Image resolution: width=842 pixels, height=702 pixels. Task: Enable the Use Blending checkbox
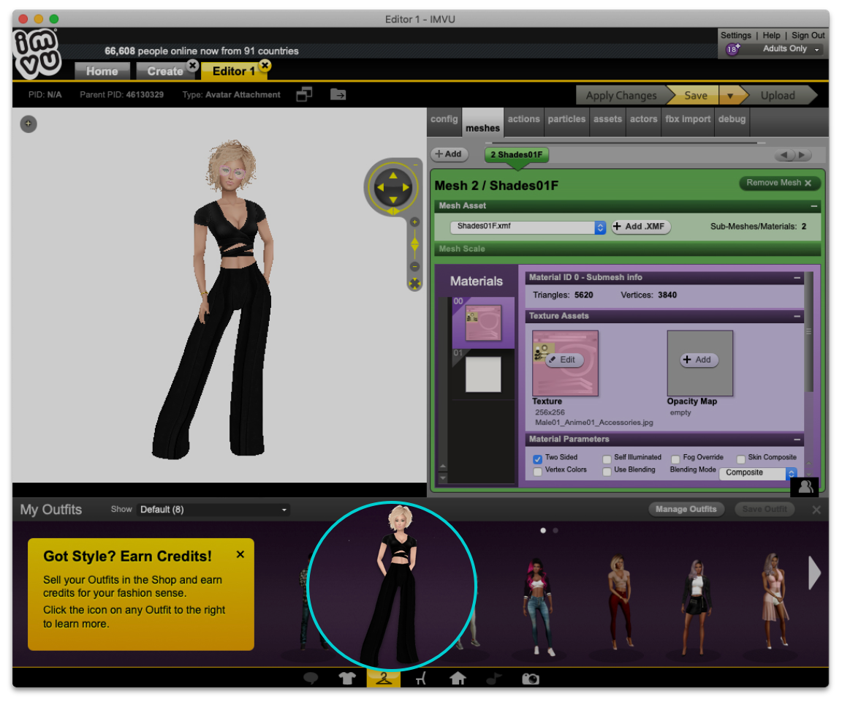click(x=607, y=472)
